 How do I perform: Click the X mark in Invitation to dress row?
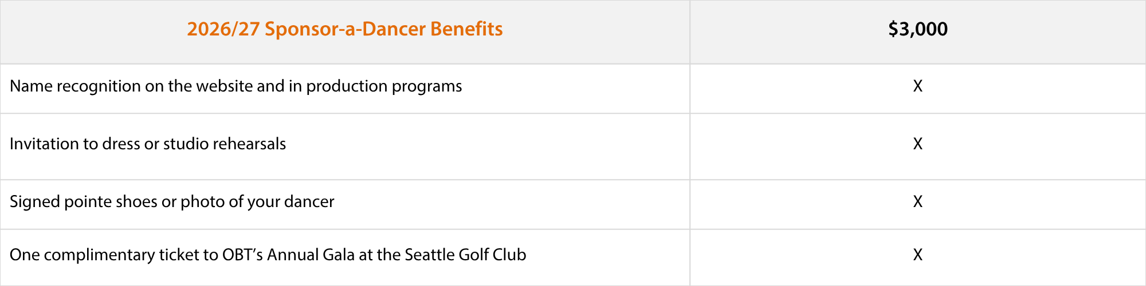[x=918, y=144]
